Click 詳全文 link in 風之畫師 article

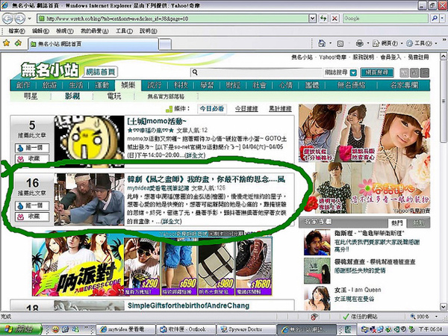tap(172, 222)
